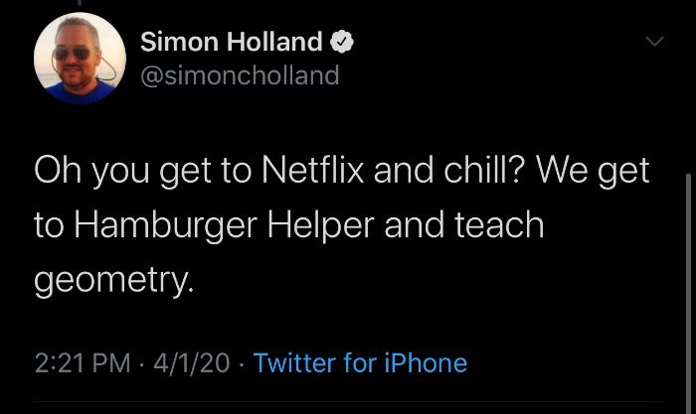Click the vertical scrollbar beside the tweet
This screenshot has height=414, width=696.
[x=688, y=293]
